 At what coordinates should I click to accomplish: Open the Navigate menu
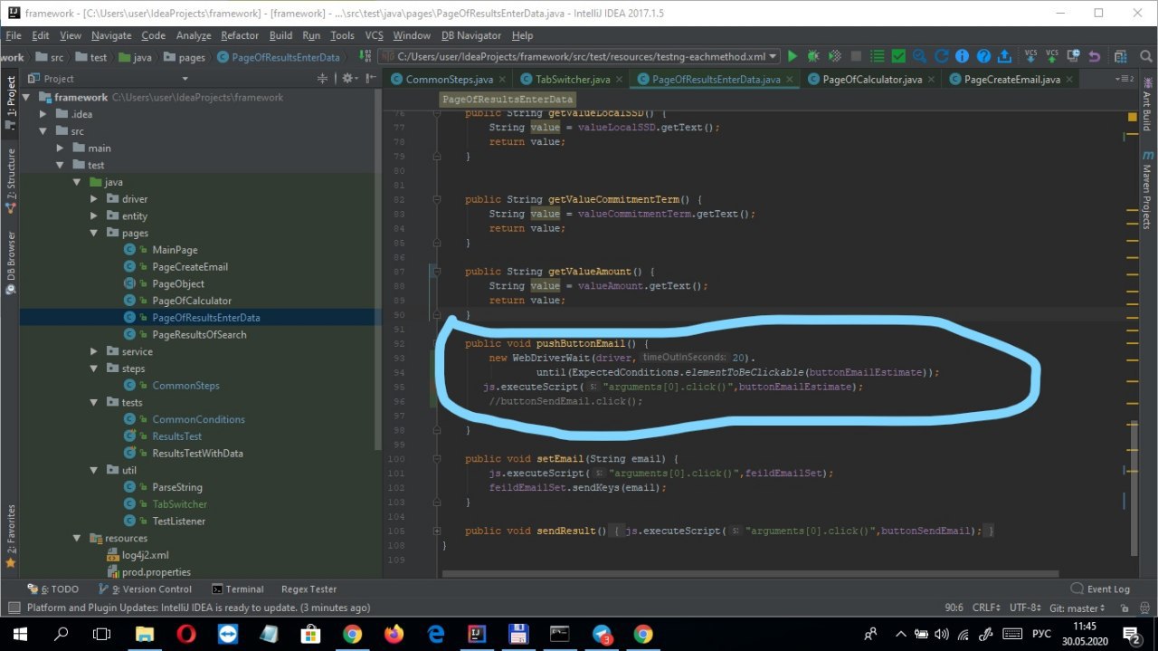[x=111, y=35]
